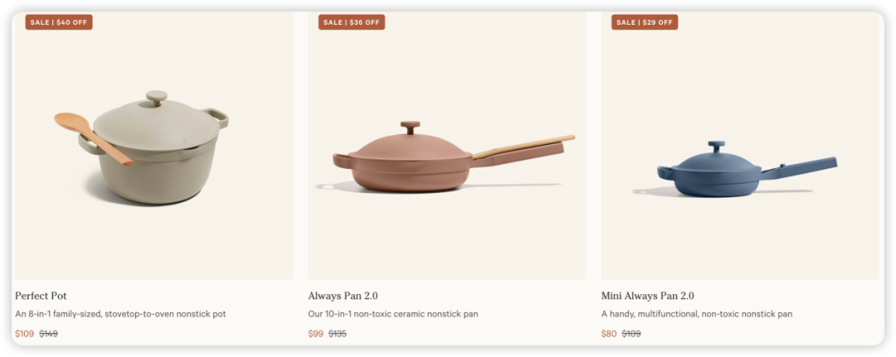
Task: Click the 'SALE | $36 OFF' badge
Action: tap(352, 22)
